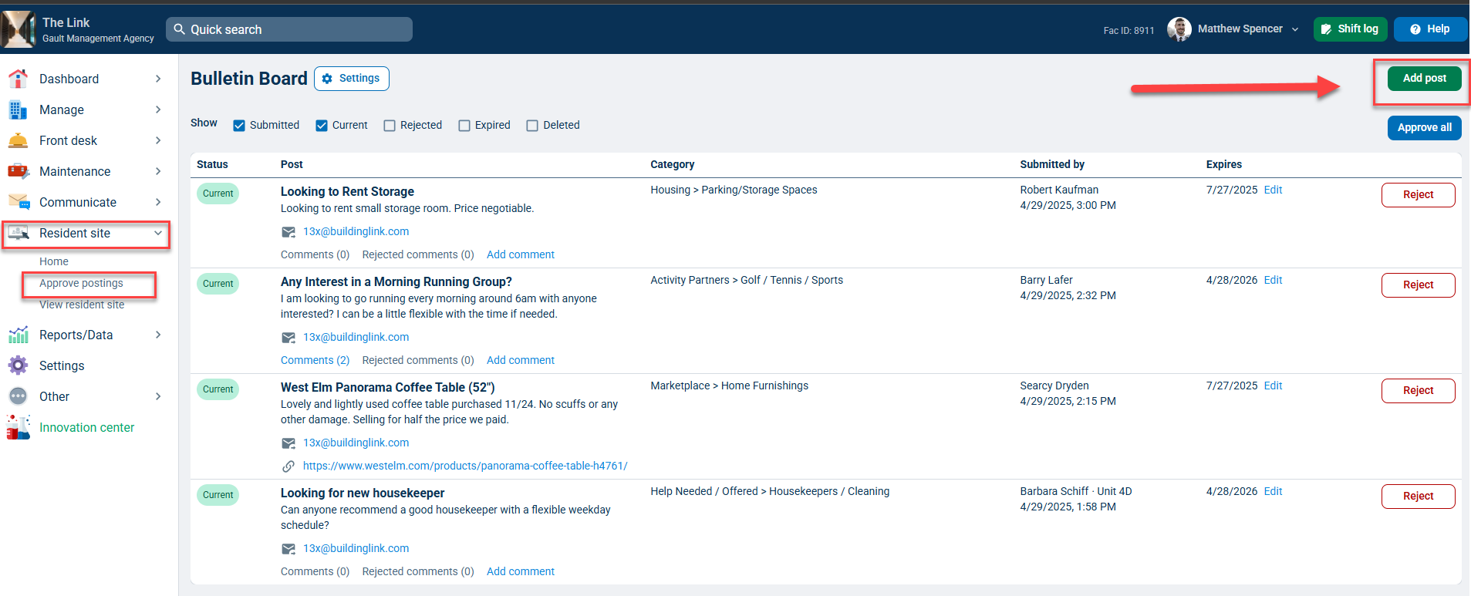Reject the West Elm Coffee Table post
Screen dimensions: 1471x596
[x=1418, y=391]
